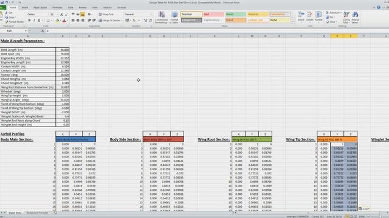Open Sort & Filter menu
This screenshot has height=218, width=389.
tap(346, 18)
